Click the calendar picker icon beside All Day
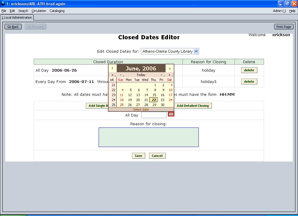298x216 pixels. 171,114
